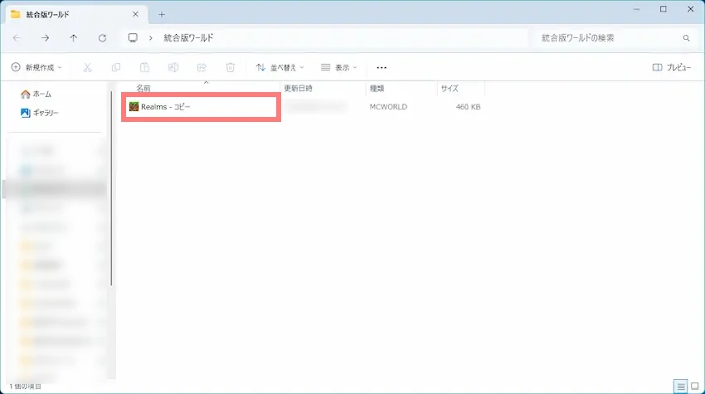
Task: Open ギャラリー in the navigation pane
Action: click(45, 112)
